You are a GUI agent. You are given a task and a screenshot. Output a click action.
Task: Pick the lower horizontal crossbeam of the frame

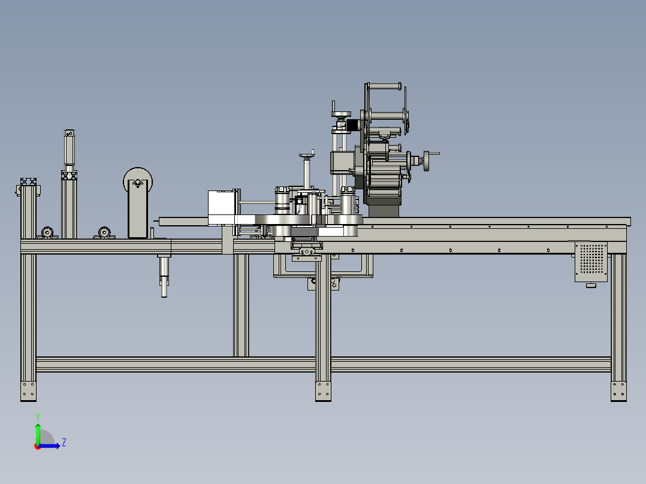point(324,365)
